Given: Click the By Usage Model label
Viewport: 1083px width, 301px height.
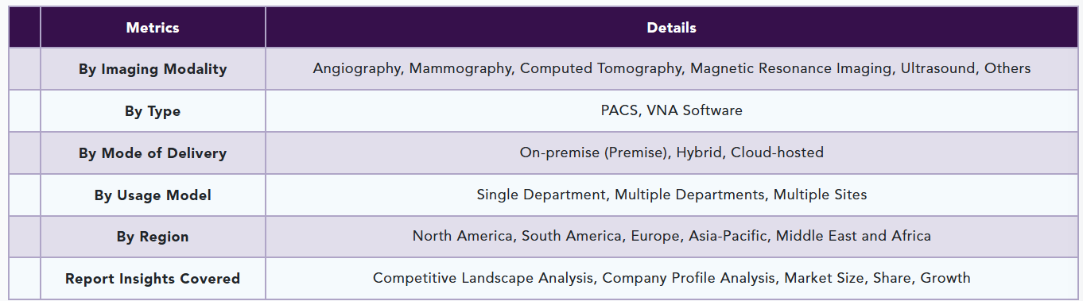Looking at the screenshot, I should click(153, 195).
